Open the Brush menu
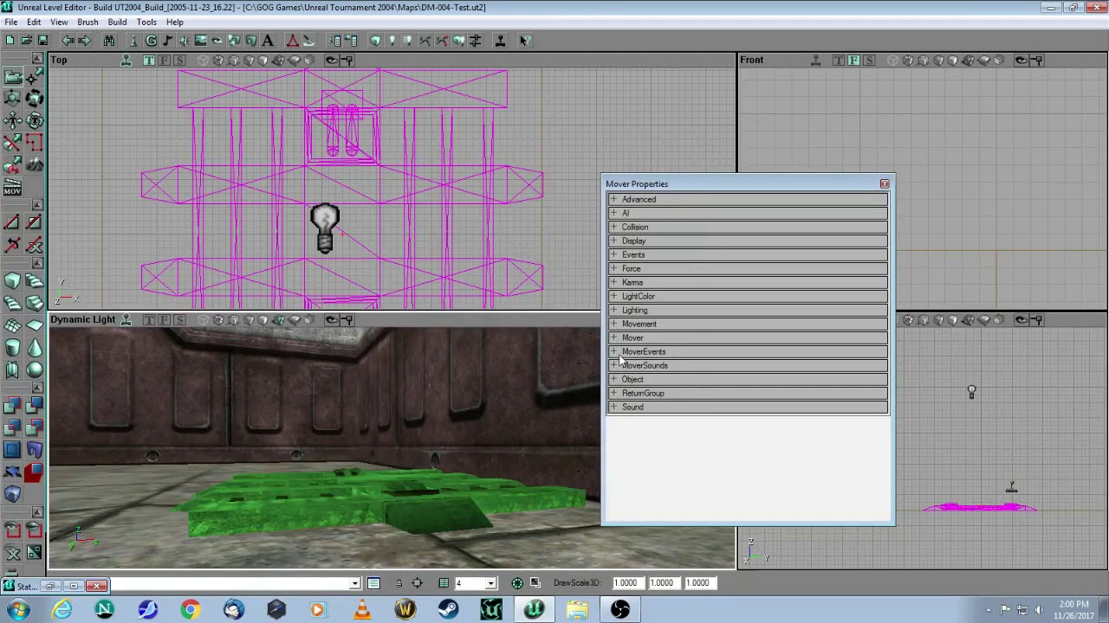The width and height of the screenshot is (1109, 623). pos(88,22)
